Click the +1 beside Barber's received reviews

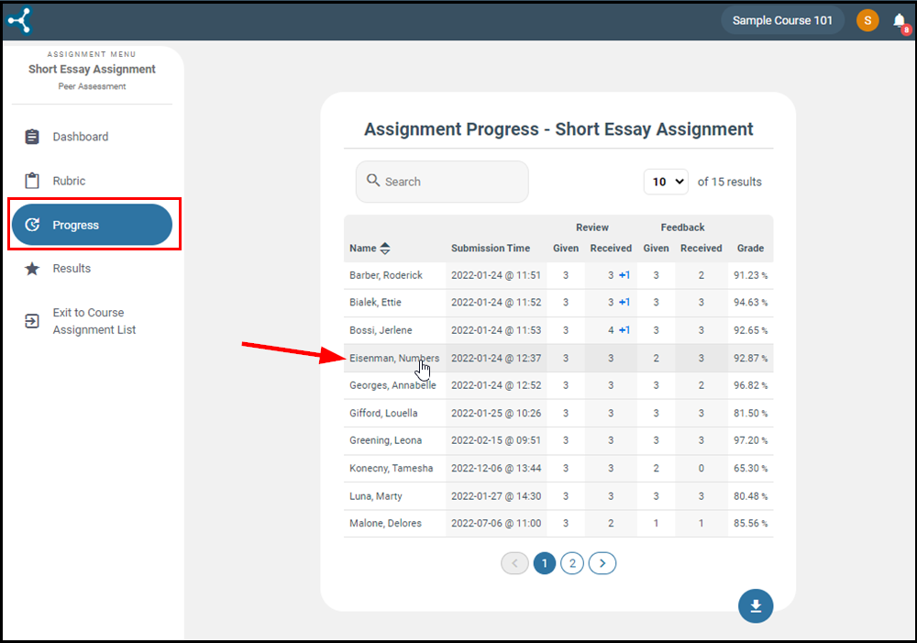[624, 275]
